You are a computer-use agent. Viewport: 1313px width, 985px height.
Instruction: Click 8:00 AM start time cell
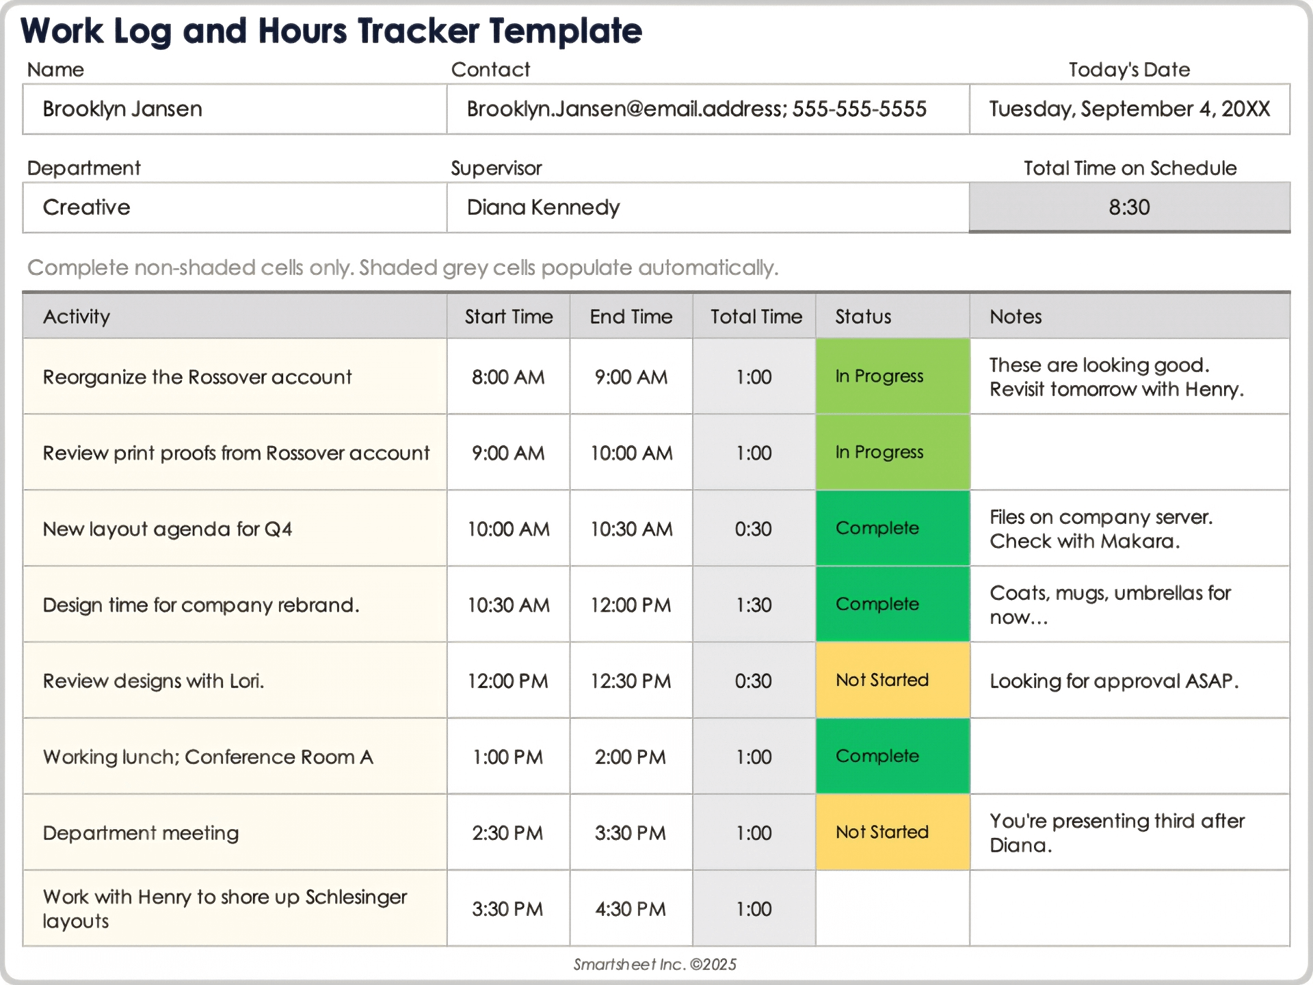tap(508, 377)
